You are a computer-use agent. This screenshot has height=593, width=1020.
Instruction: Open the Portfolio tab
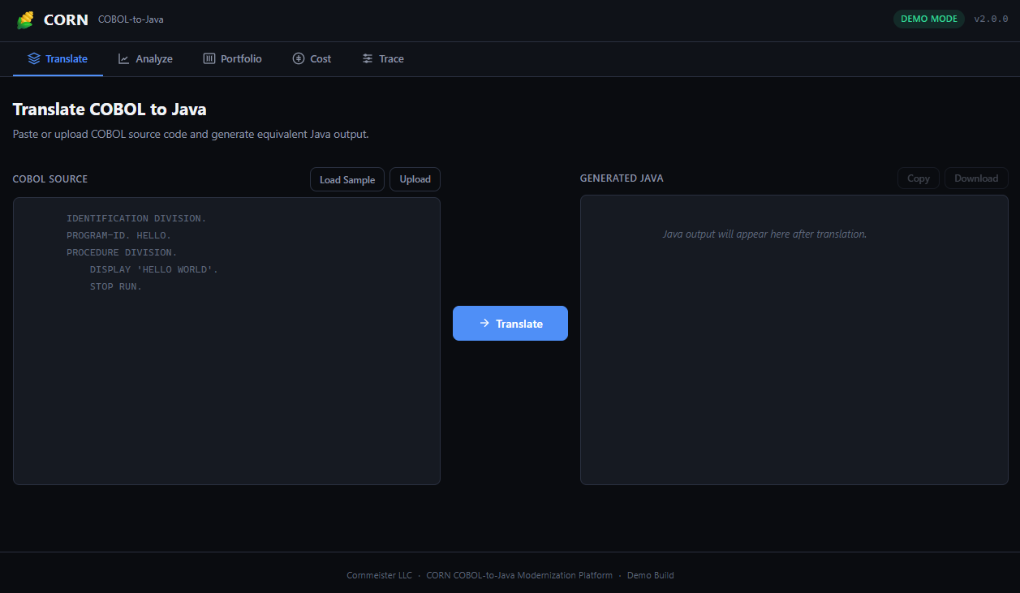[232, 58]
